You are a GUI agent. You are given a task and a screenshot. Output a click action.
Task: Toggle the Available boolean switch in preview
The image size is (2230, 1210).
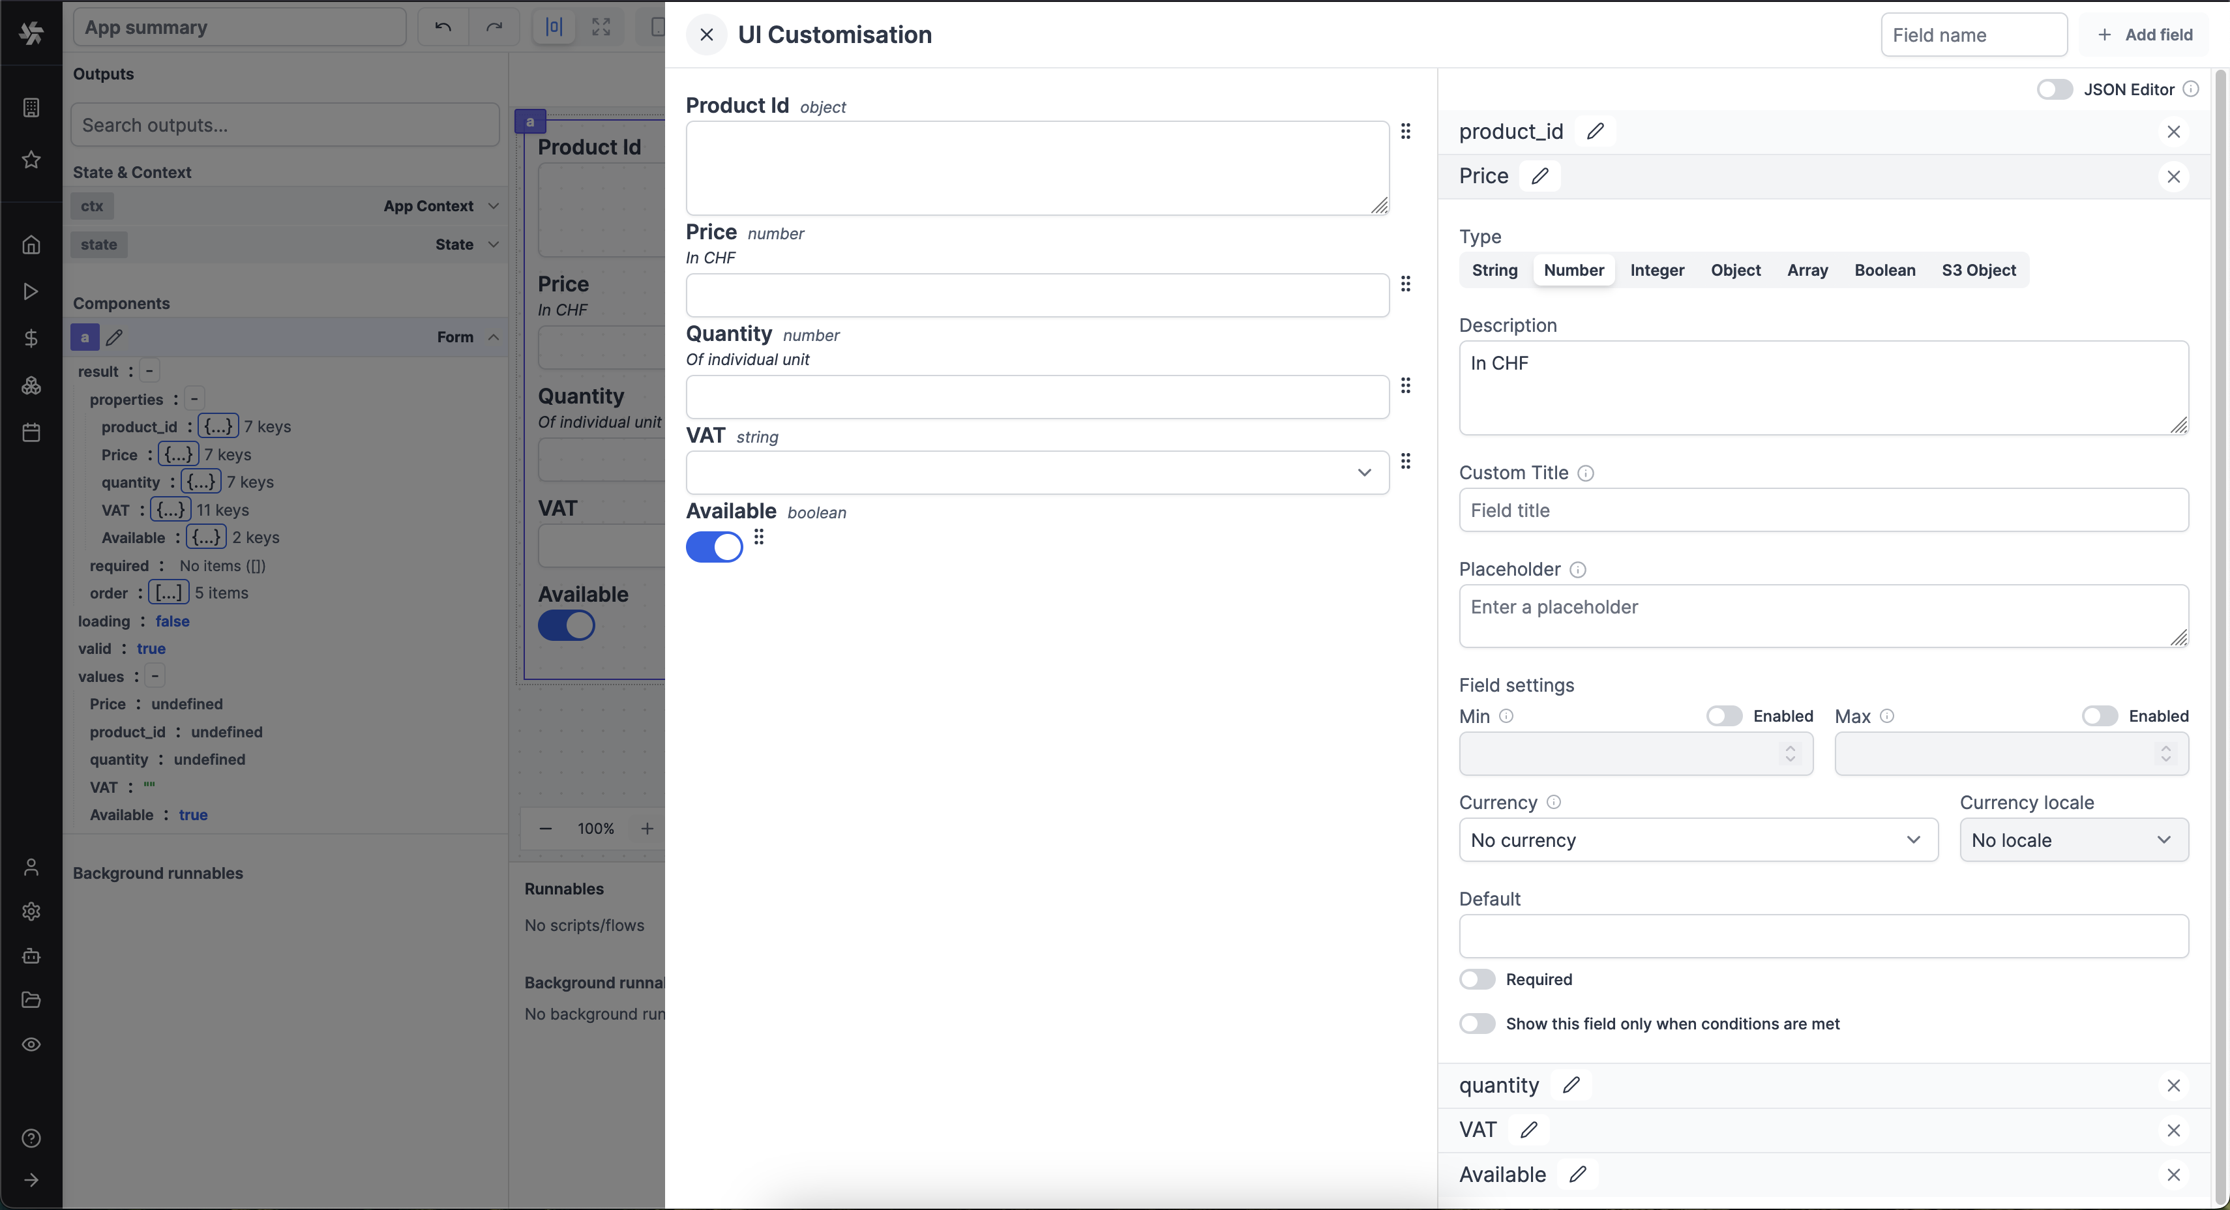click(x=714, y=547)
